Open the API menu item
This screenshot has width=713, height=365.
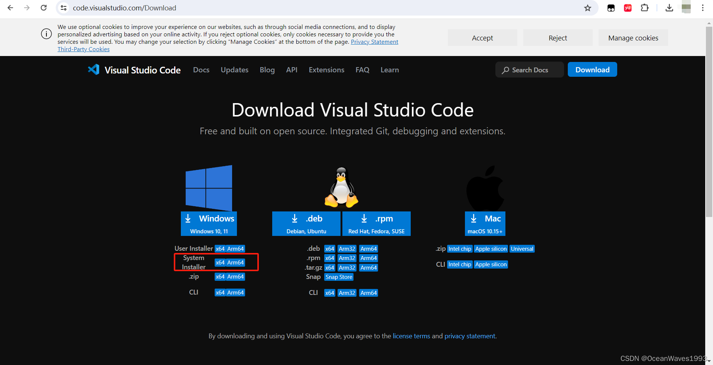click(292, 70)
